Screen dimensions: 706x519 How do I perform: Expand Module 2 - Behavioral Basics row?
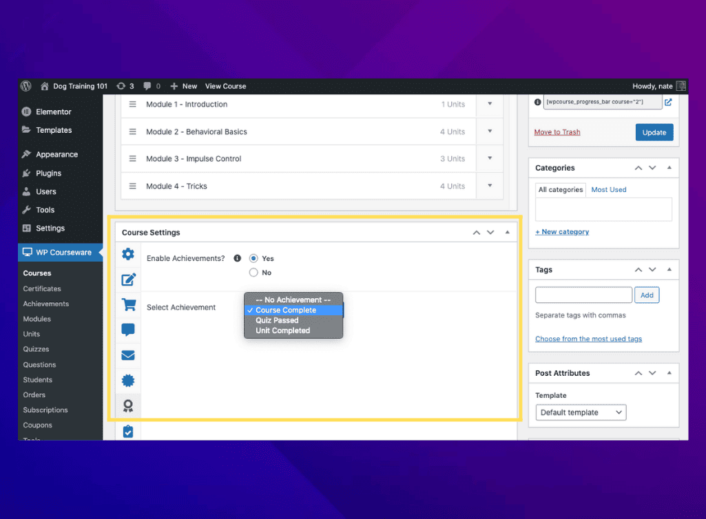point(490,131)
